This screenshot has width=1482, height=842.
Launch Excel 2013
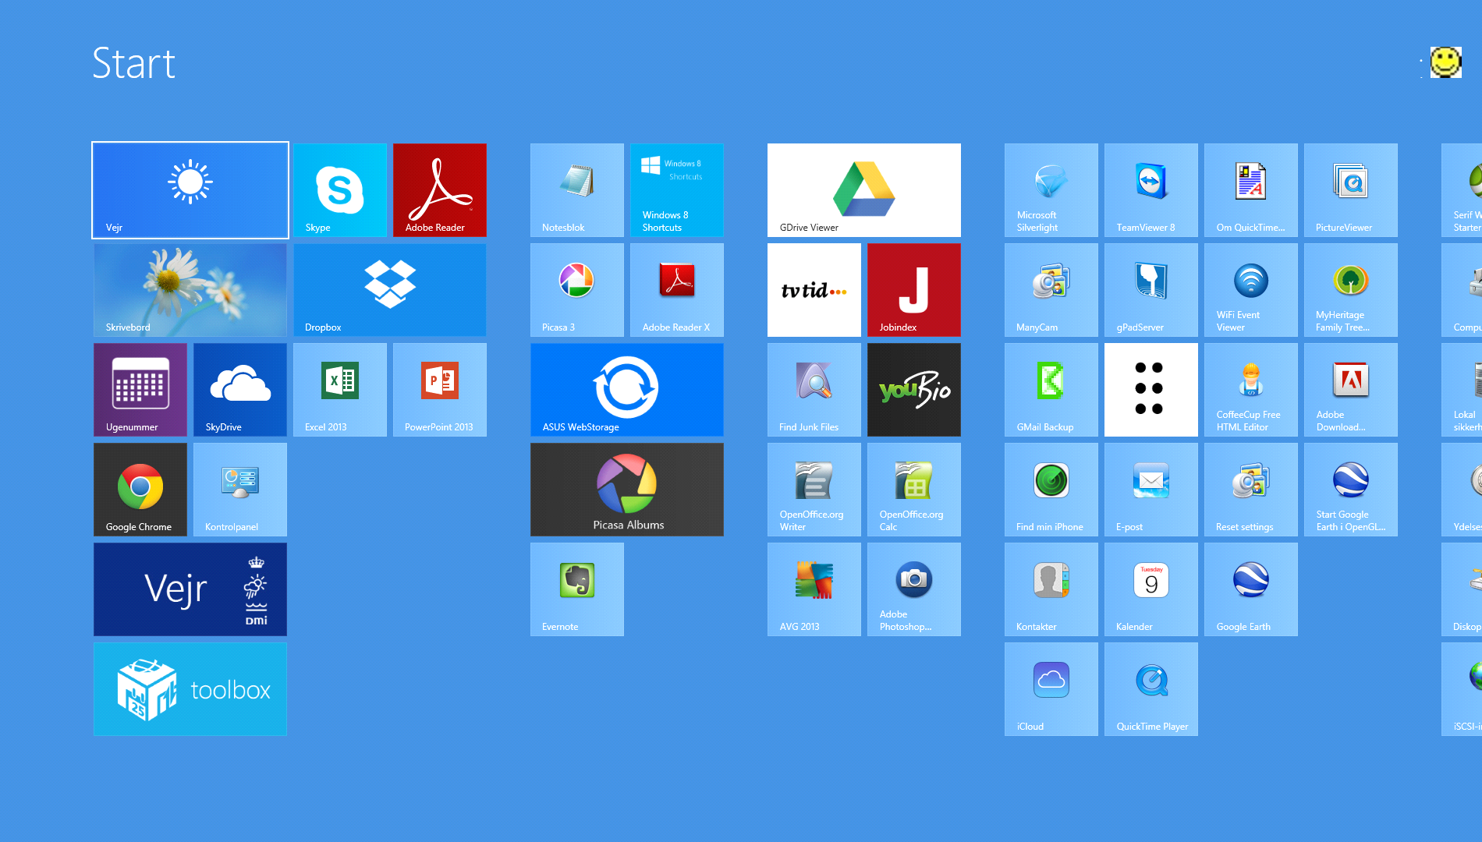(340, 390)
